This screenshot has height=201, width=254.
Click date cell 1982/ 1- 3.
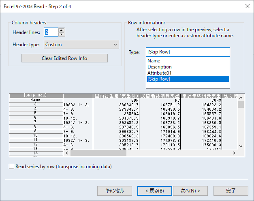coord(78,141)
